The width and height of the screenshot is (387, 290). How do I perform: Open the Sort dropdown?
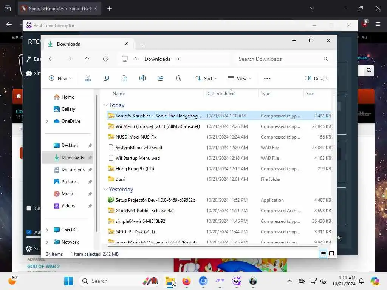pos(206,79)
